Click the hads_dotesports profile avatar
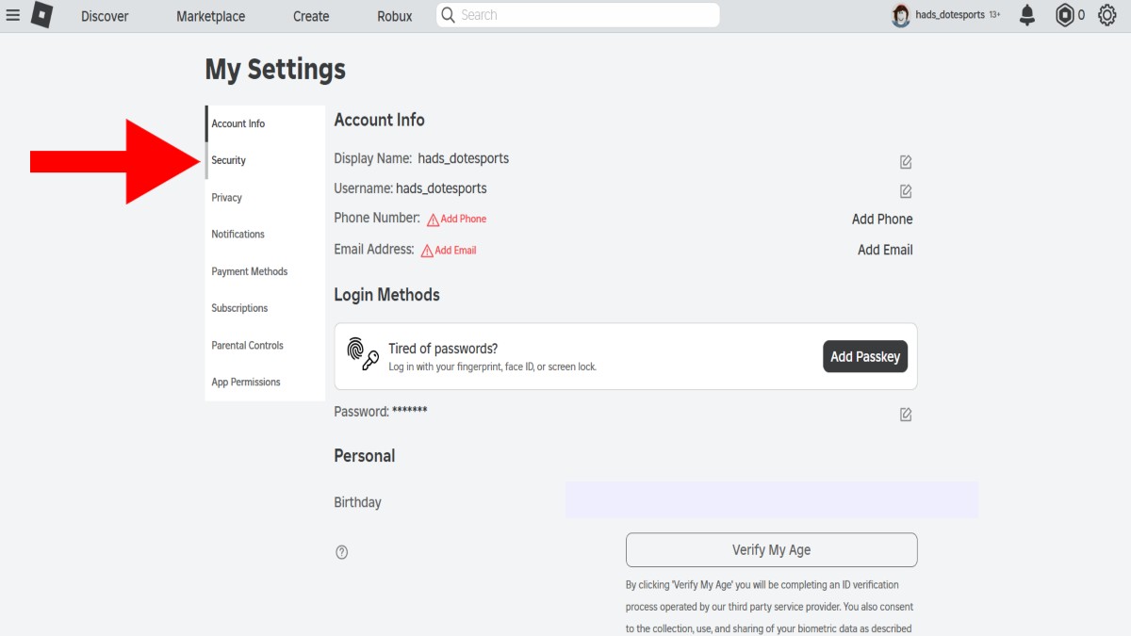The width and height of the screenshot is (1131, 636). (901, 15)
